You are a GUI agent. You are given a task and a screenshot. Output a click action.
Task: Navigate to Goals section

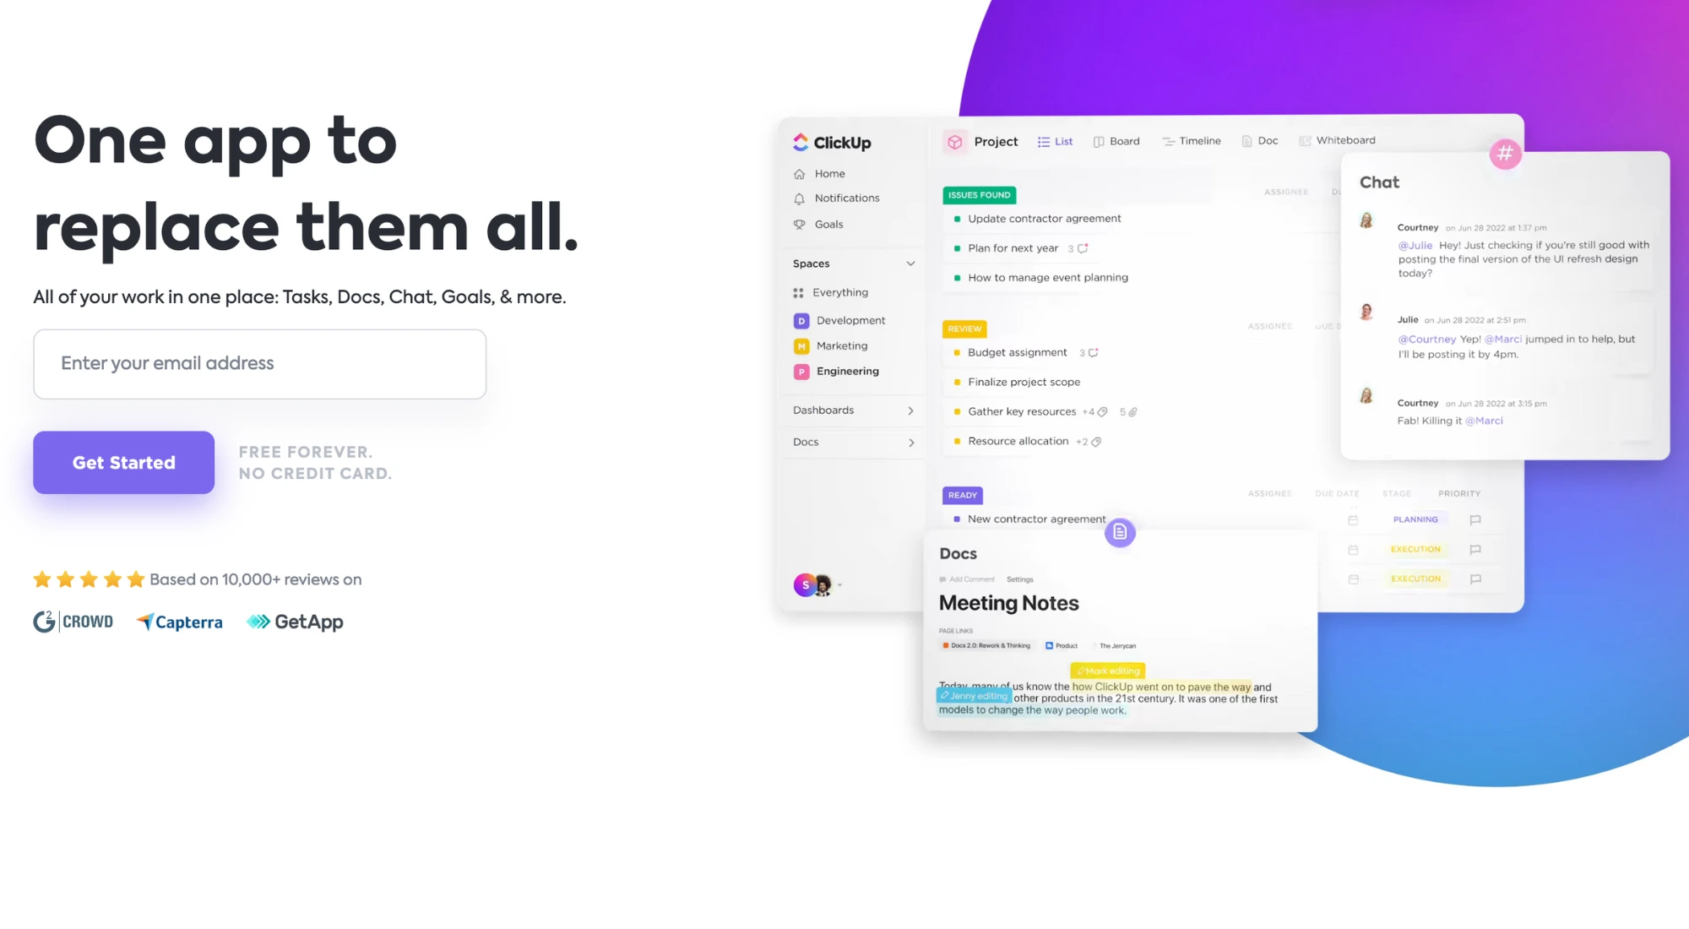pos(827,223)
